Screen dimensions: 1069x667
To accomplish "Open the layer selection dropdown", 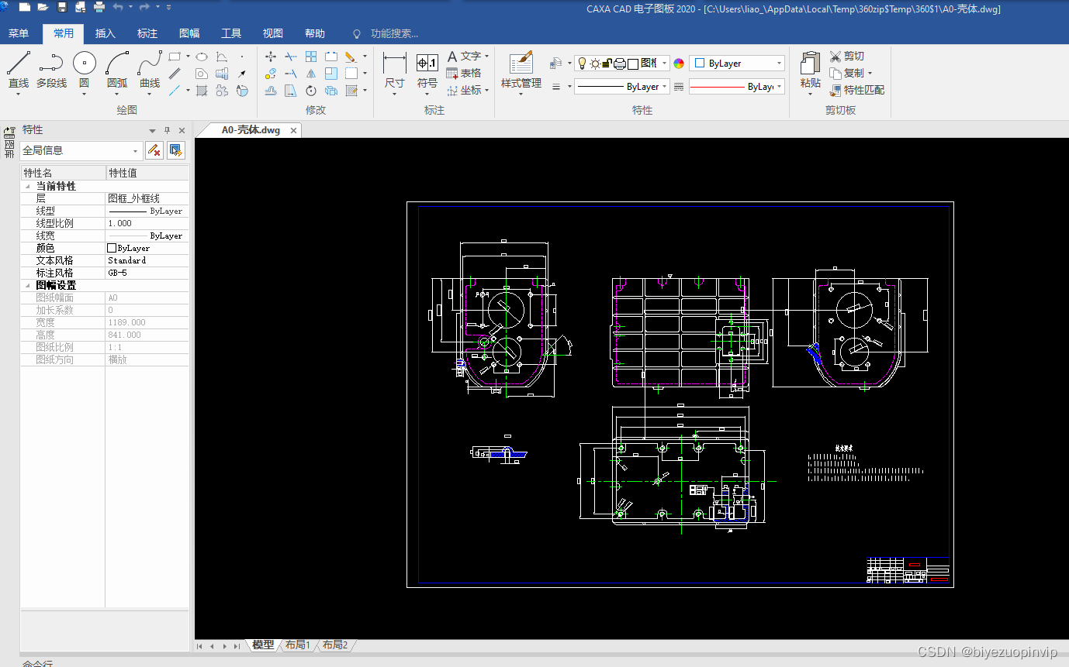I will 666,64.
